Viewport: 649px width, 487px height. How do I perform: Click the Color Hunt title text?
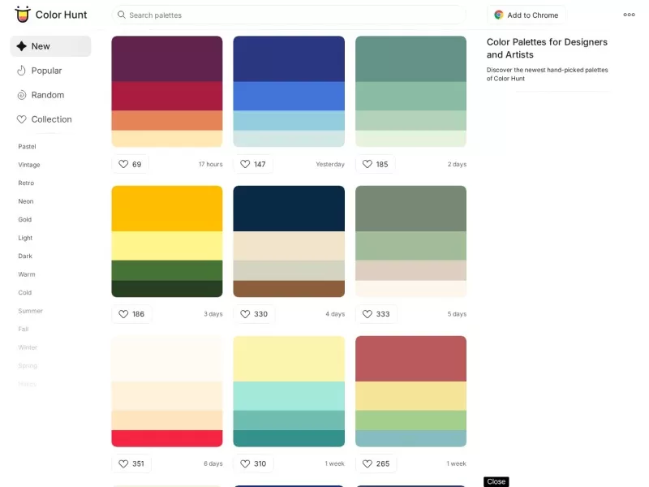62,15
